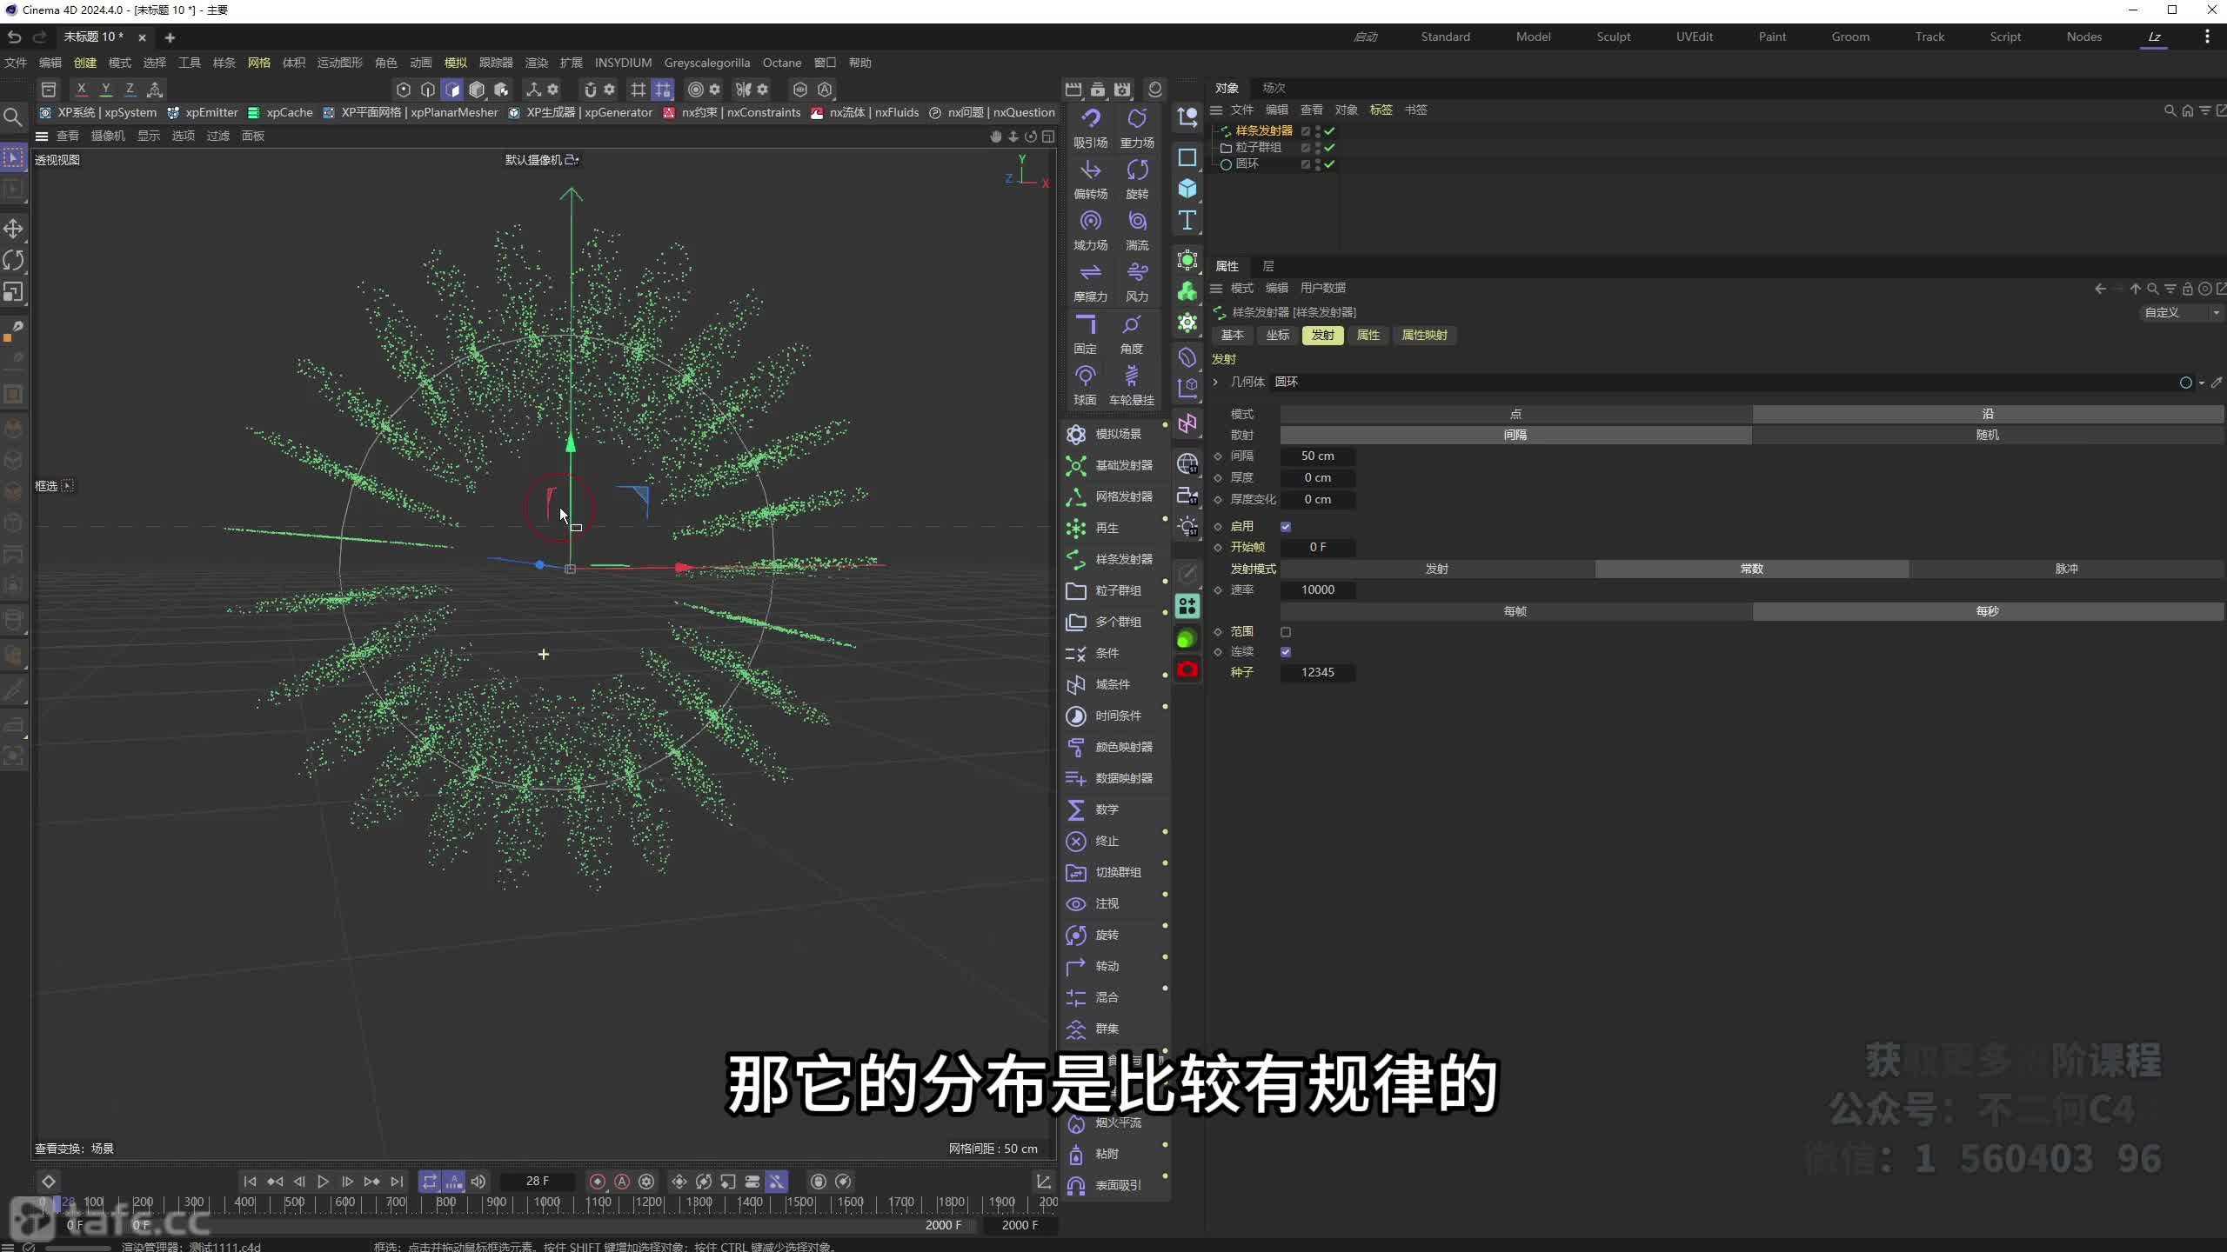Play the animation forward
The width and height of the screenshot is (2227, 1252).
pos(323,1181)
